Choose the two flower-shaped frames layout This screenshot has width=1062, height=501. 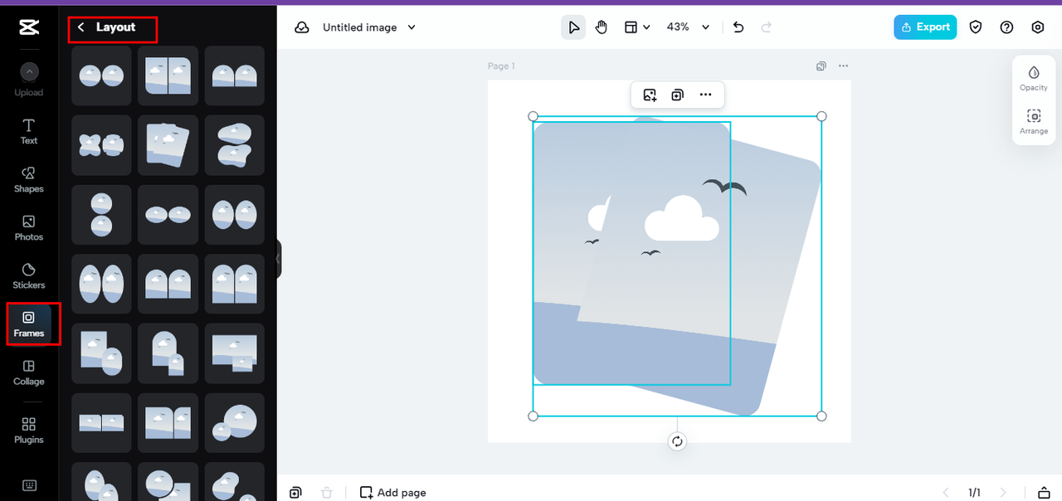pyautogui.click(x=101, y=145)
